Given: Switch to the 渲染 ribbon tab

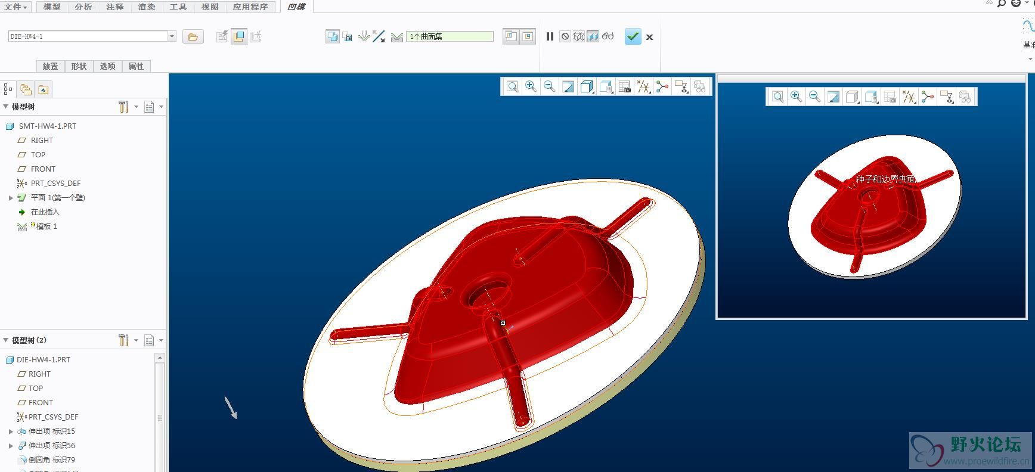Looking at the screenshot, I should coord(147,7).
